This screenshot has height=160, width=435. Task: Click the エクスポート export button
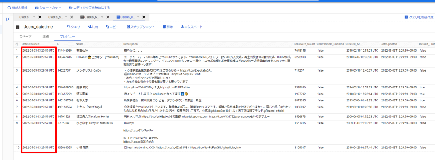click(191, 27)
